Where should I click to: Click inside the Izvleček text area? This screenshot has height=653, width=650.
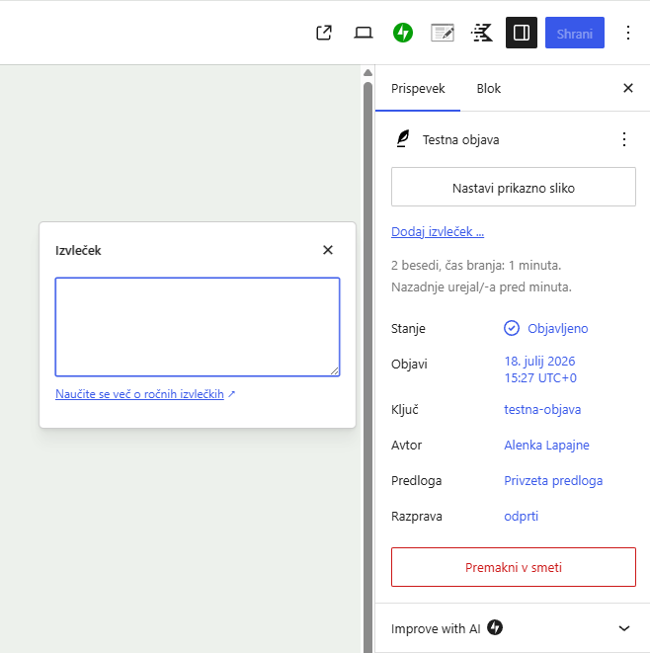pyautogui.click(x=198, y=327)
